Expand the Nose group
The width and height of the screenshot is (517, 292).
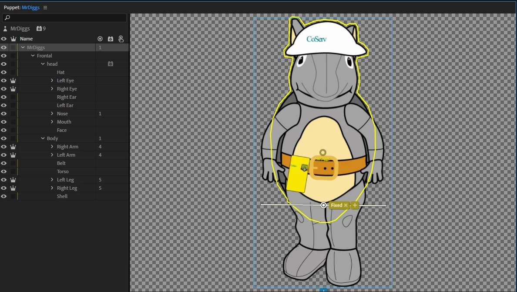pos(52,114)
